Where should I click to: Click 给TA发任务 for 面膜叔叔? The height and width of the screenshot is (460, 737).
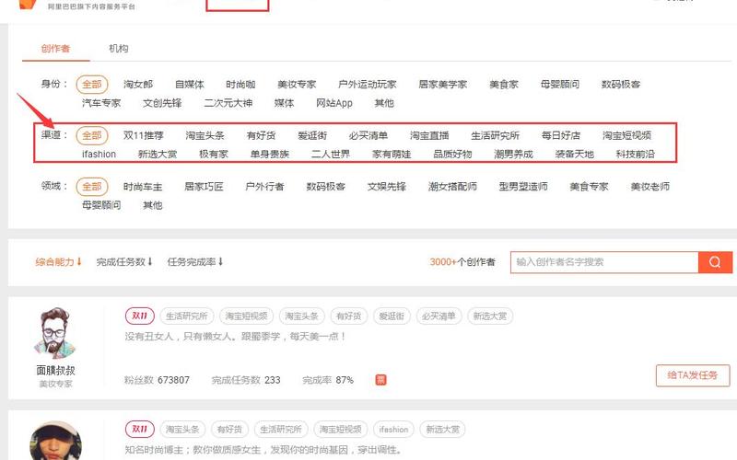click(693, 375)
